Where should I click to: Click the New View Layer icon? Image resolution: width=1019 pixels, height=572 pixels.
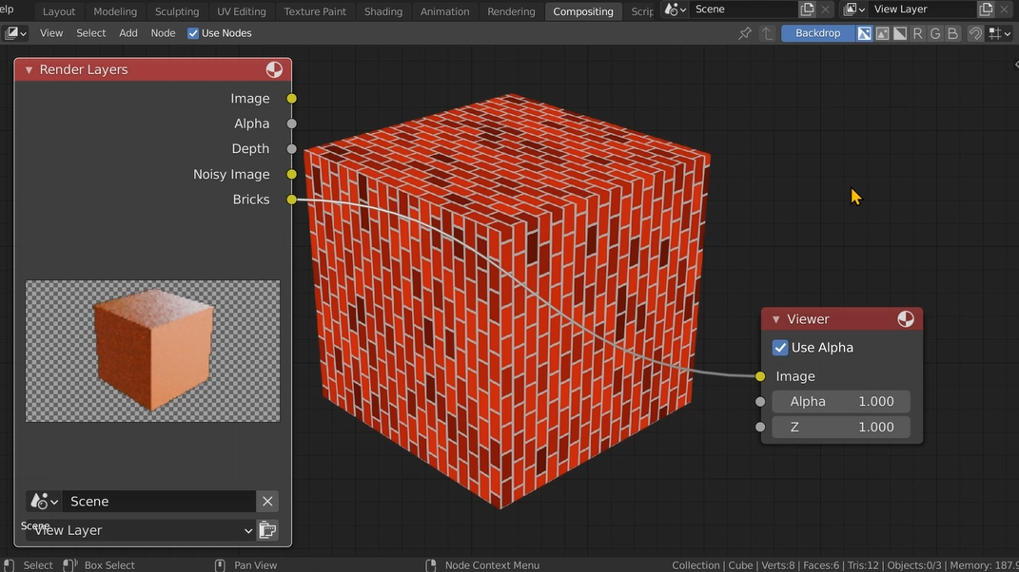267,530
